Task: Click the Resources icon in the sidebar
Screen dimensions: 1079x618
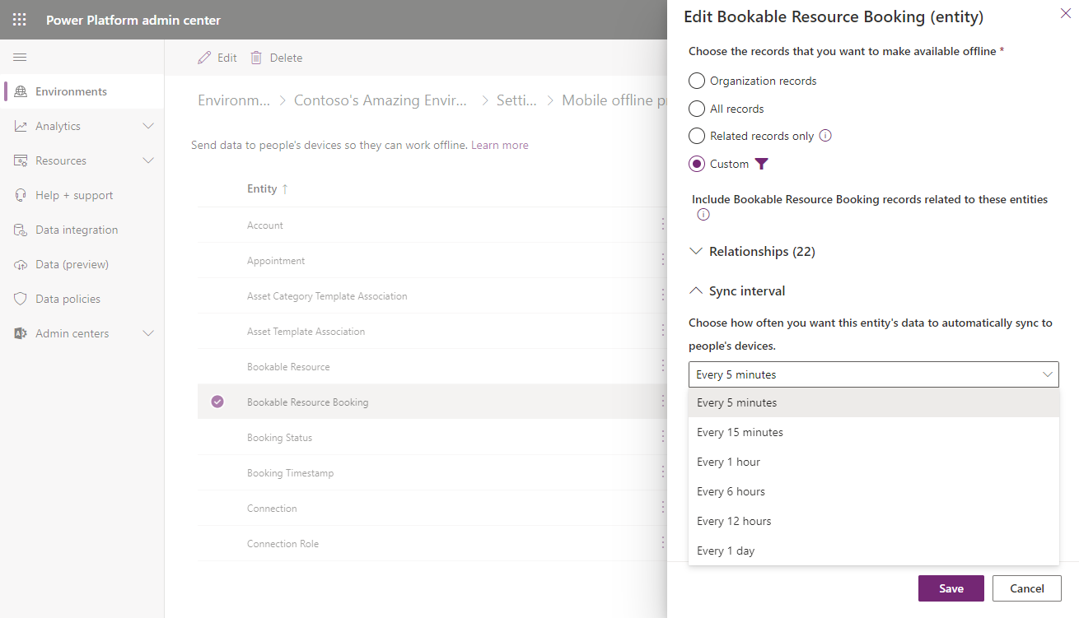Action: 21,160
